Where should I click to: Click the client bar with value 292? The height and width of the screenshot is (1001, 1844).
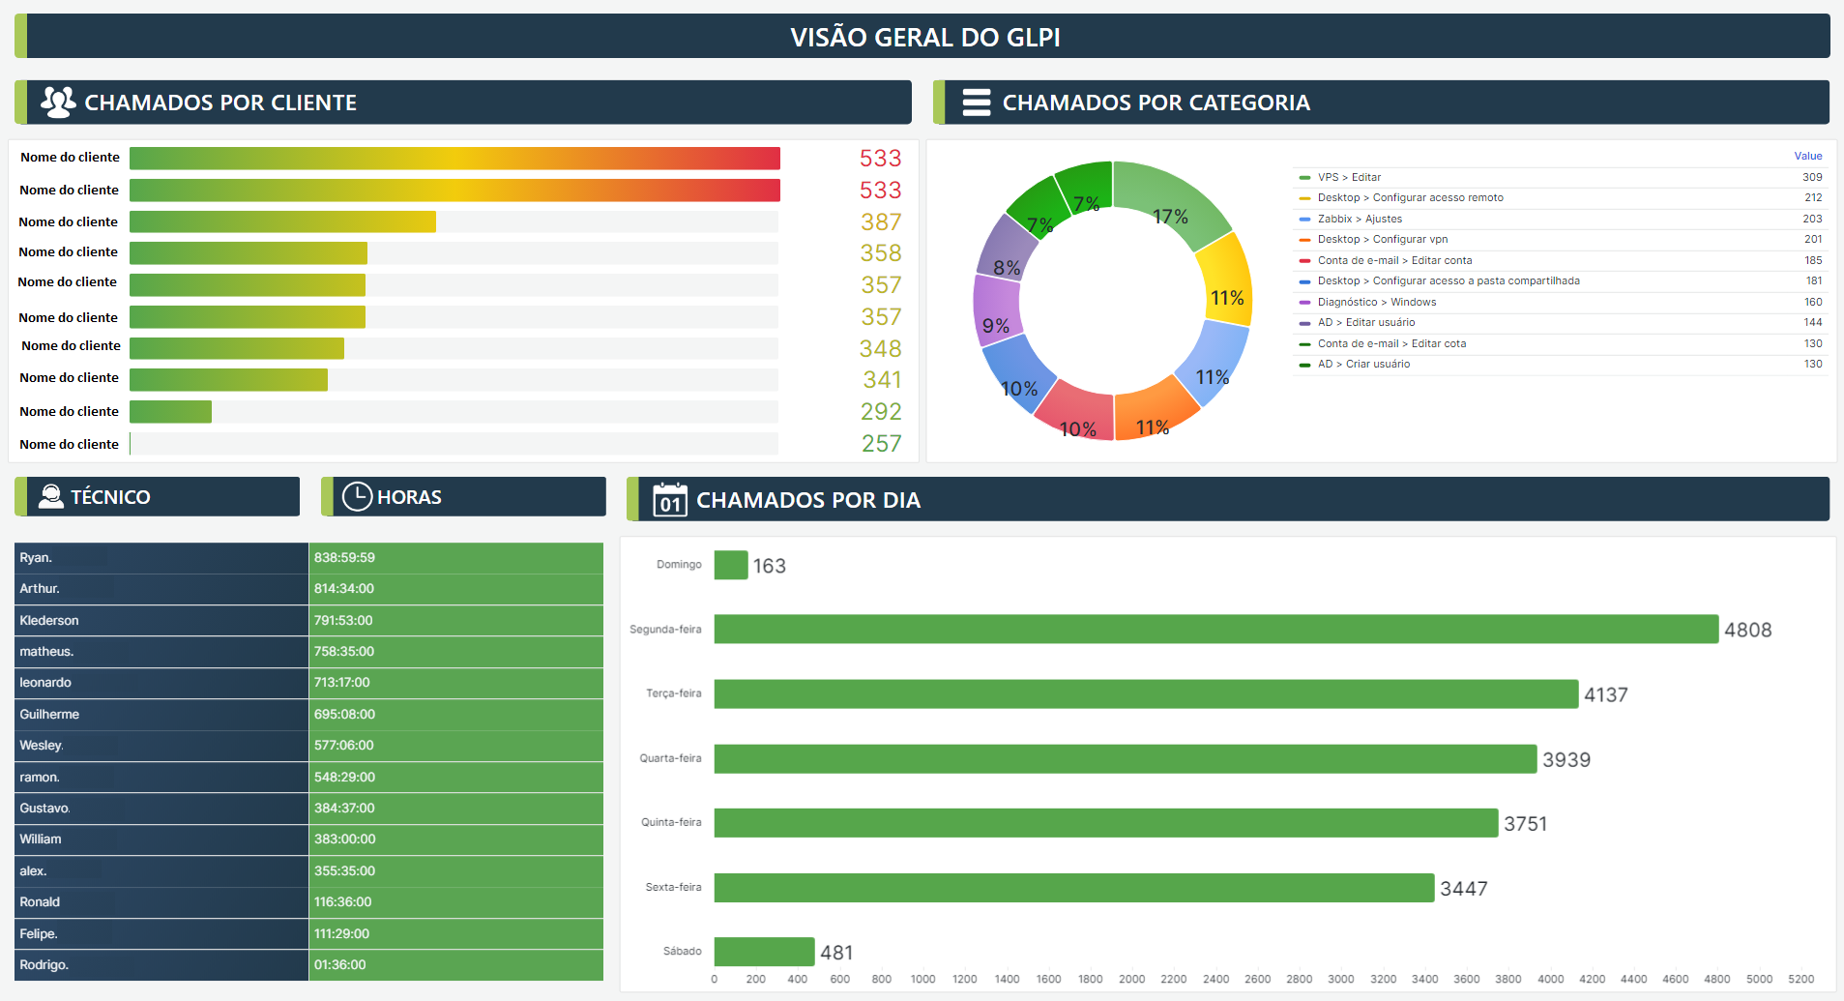coord(170,411)
